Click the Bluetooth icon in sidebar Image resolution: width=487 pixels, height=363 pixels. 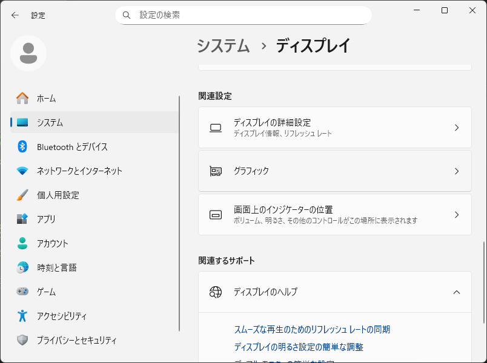point(22,146)
